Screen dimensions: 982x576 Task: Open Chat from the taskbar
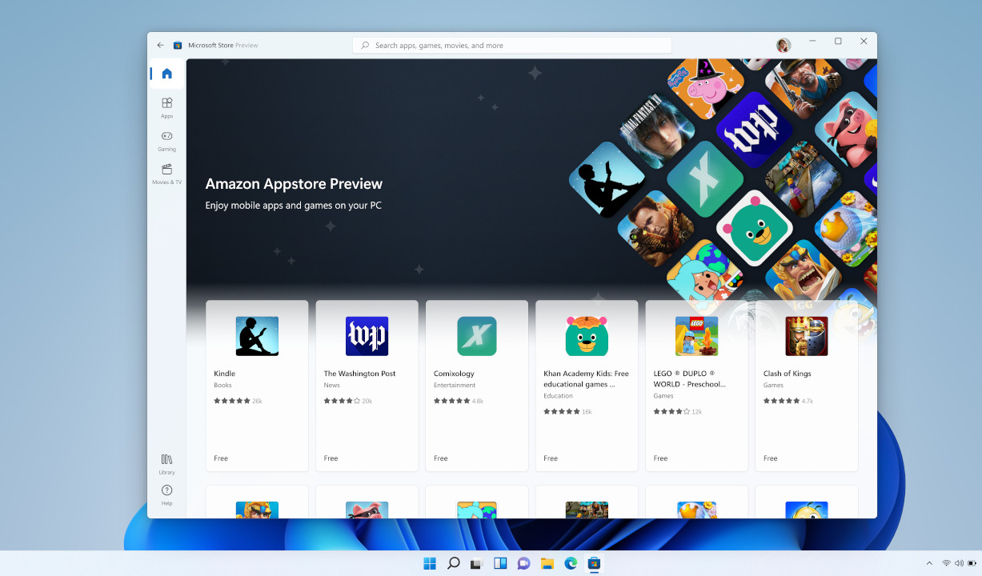point(523,563)
